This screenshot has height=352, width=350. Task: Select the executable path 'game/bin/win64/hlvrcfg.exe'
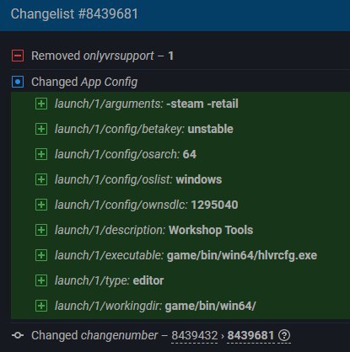[242, 255]
